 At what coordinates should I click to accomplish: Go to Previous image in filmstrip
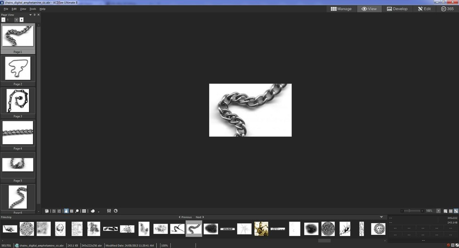click(185, 217)
